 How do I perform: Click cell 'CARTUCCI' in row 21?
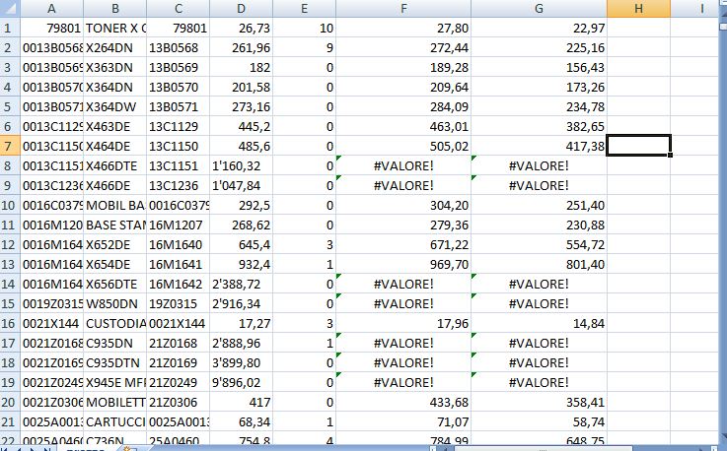pos(115,421)
